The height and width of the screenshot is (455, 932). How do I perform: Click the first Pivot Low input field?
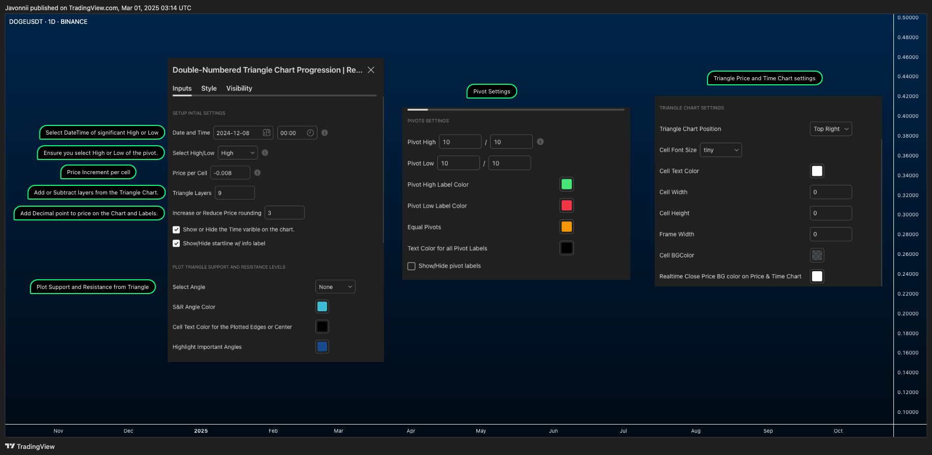click(459, 163)
